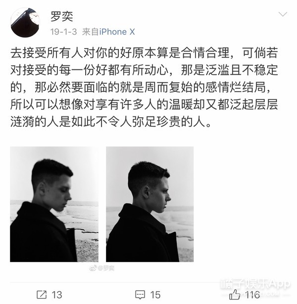Click post line starting 涟漪的人是如此
Viewport: 297px width, 304px height.
111,122
